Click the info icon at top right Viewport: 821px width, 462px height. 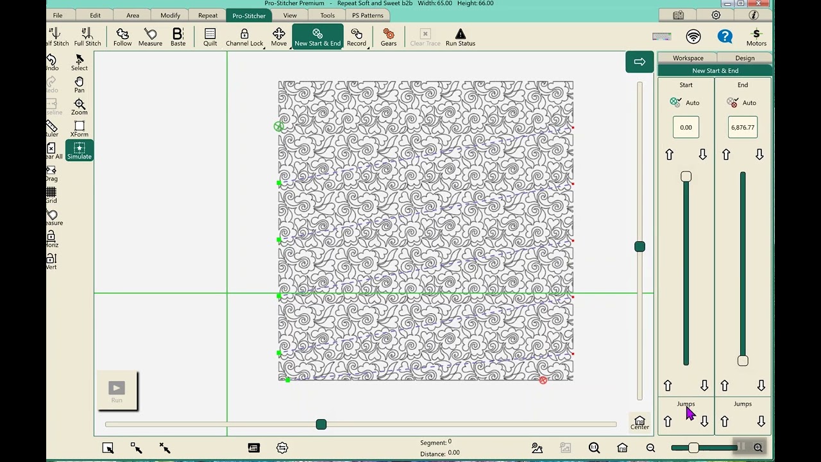pos(754,15)
